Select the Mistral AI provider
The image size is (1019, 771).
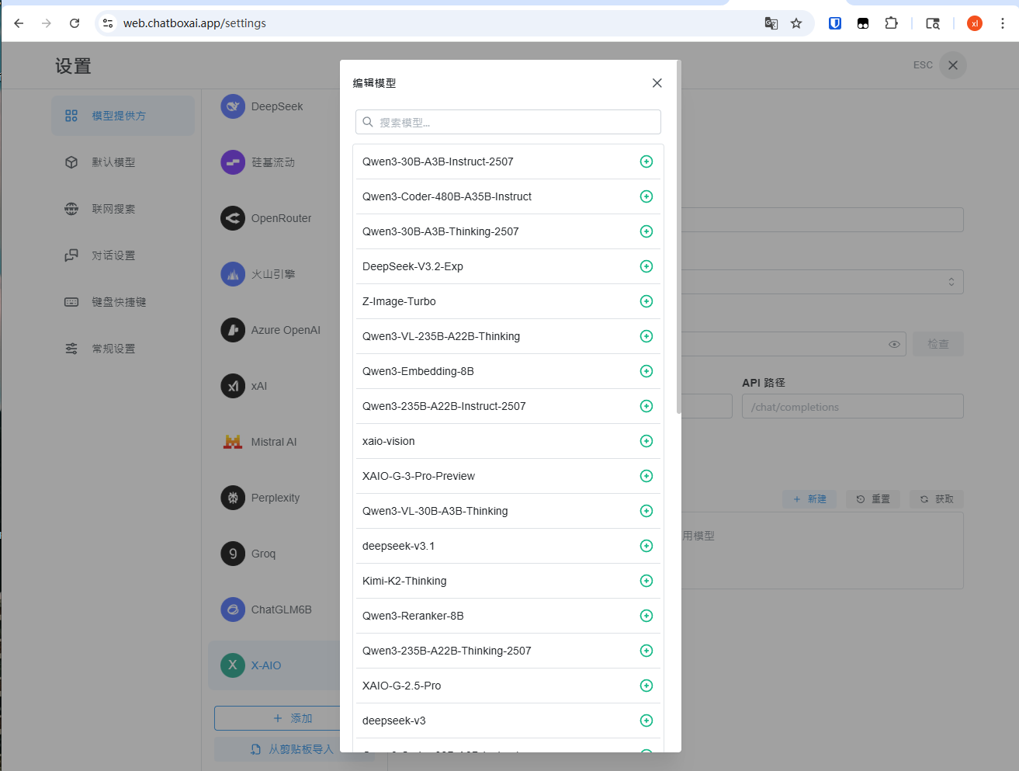[x=274, y=442]
